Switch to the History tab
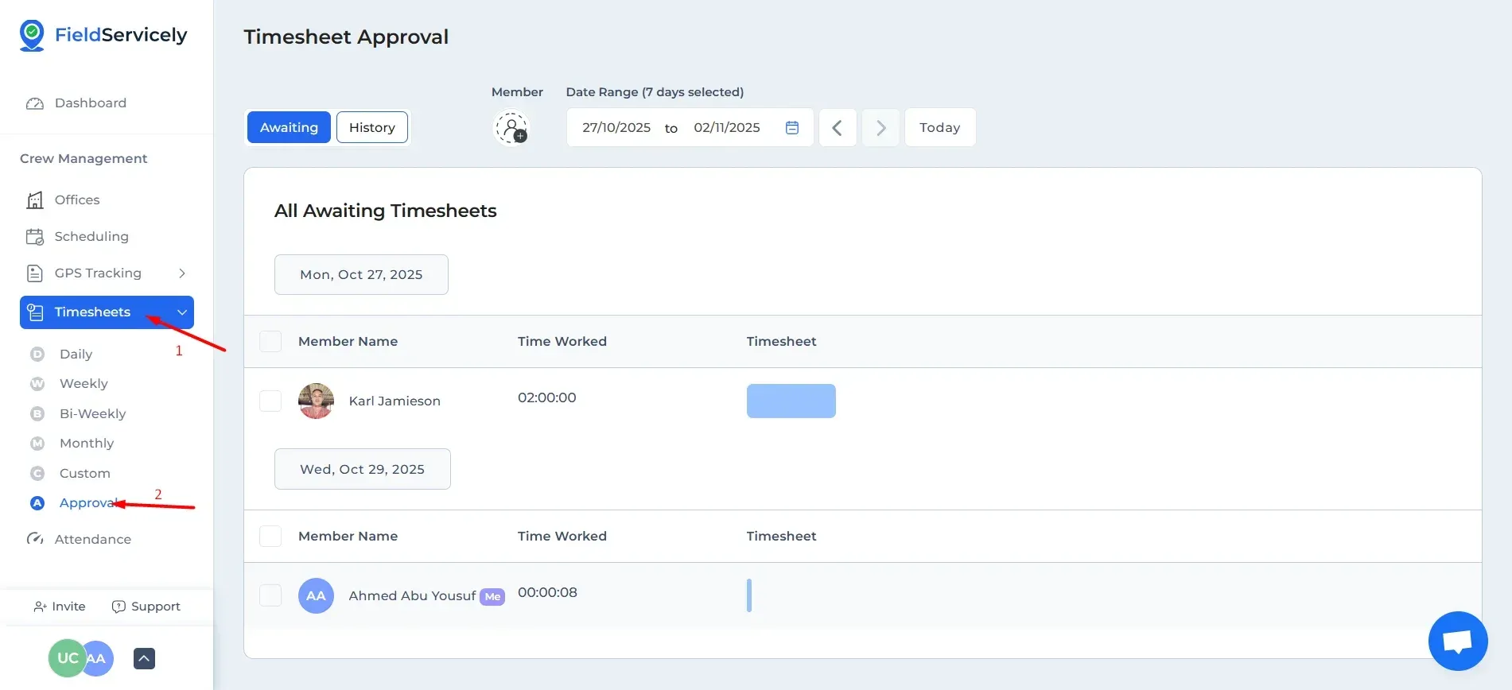This screenshot has width=1512, height=690. (x=371, y=127)
